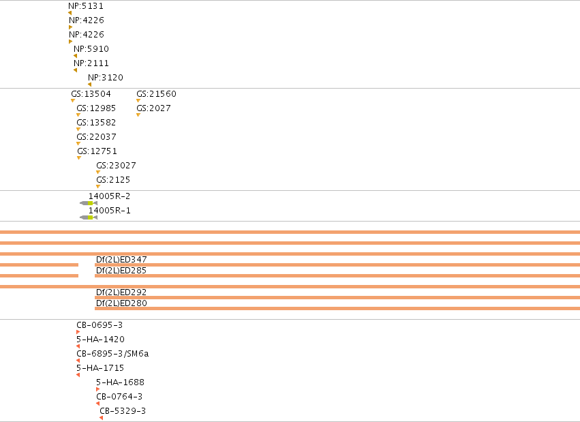Select the red arrow under CB-0695-3
Image resolution: width=580 pixels, height=422 pixels.
(x=78, y=332)
